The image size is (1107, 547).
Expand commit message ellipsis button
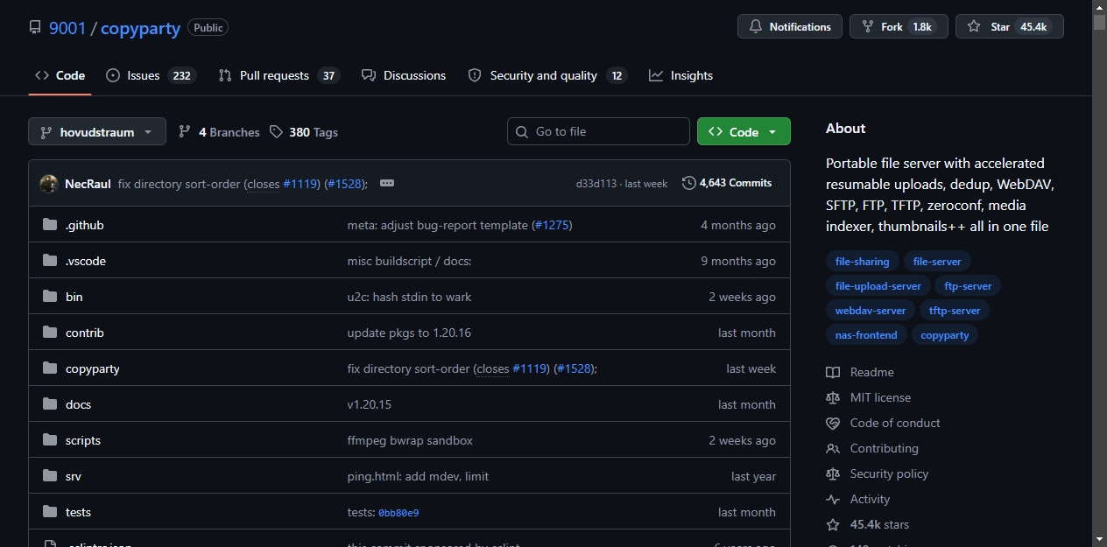tap(387, 183)
